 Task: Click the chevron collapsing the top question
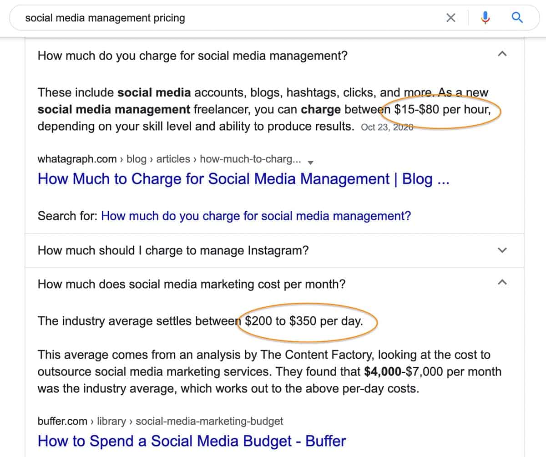(502, 54)
